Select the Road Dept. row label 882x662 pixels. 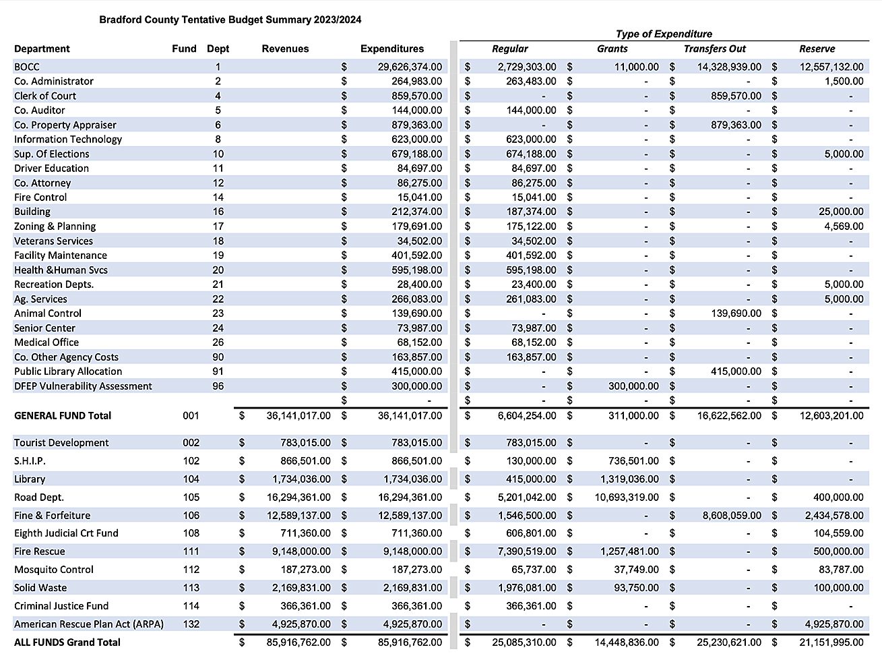point(39,498)
